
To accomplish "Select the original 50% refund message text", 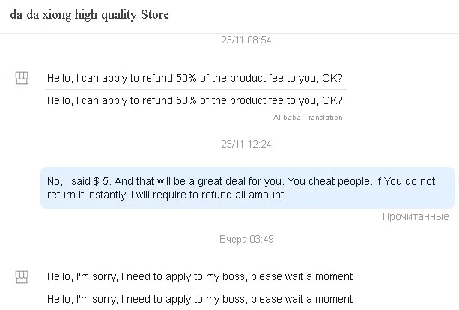I will tap(195, 78).
